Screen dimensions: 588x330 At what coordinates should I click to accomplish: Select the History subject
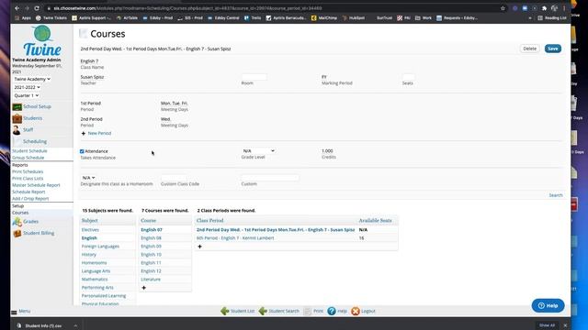pyautogui.click(x=89, y=255)
